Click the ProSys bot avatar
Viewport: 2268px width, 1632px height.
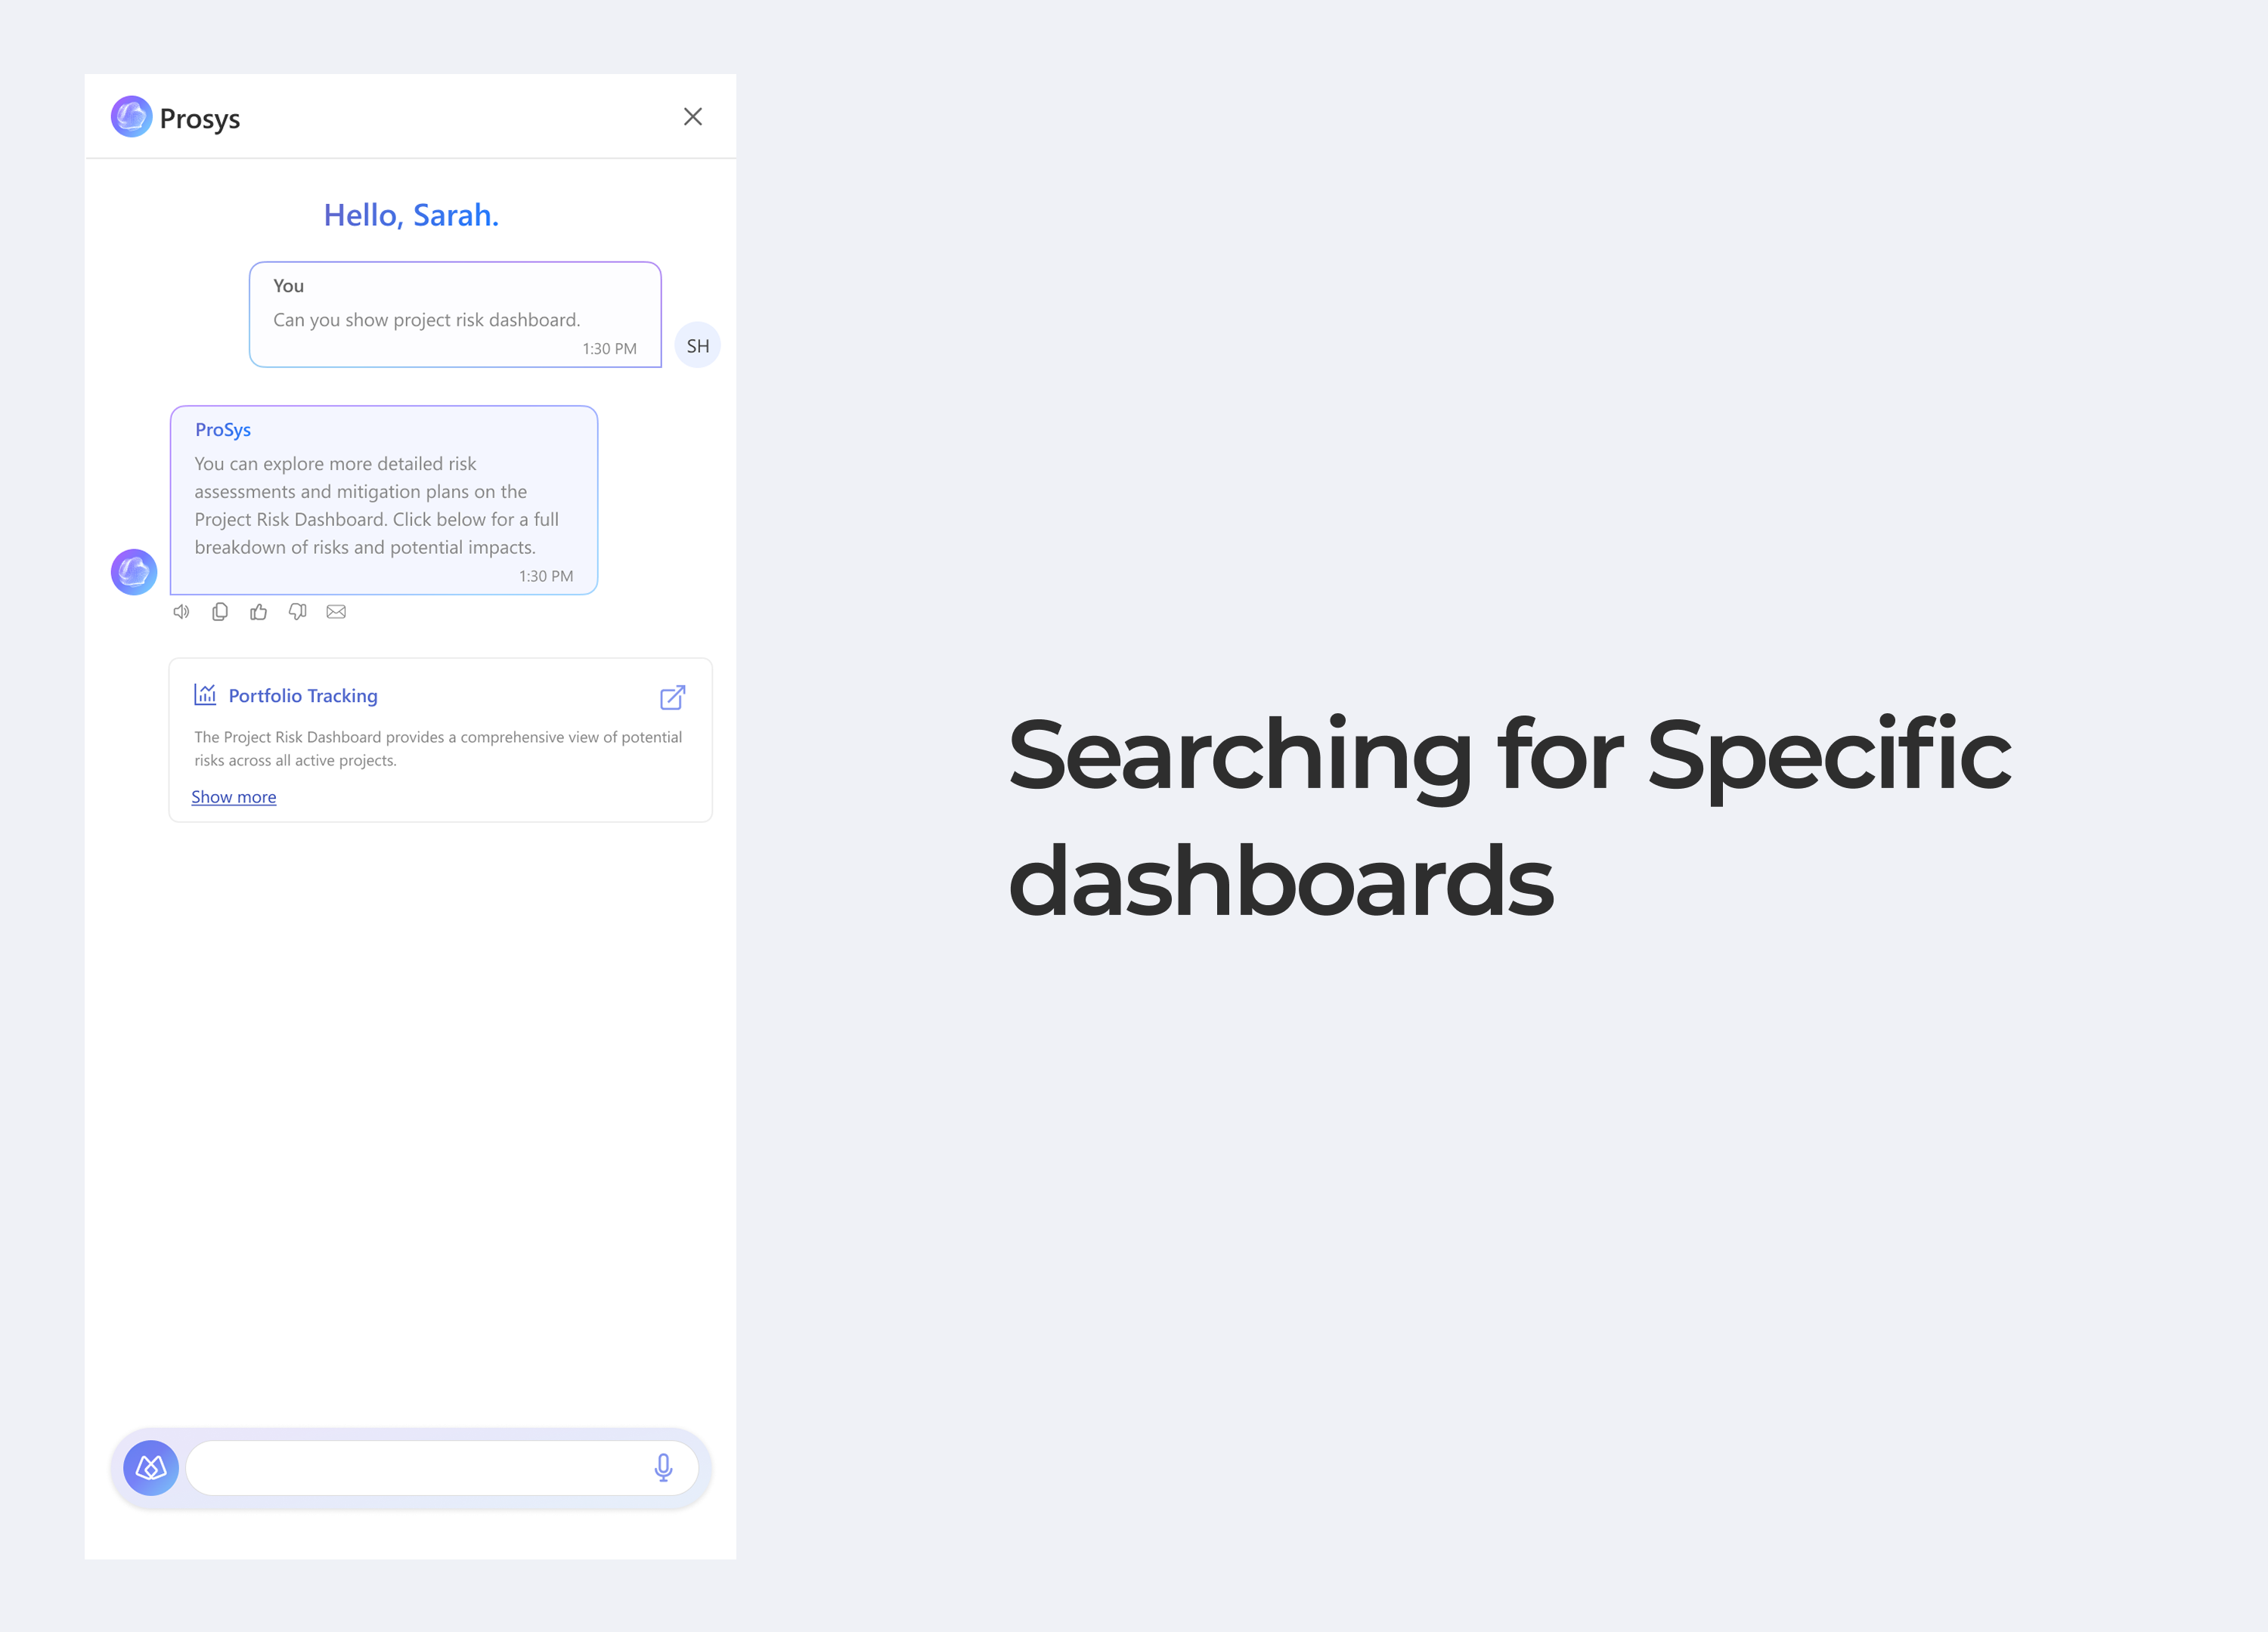[x=134, y=572]
